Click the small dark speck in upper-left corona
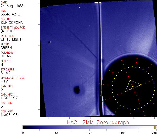The height and width of the screenshot is (134, 157). coord(49,42)
